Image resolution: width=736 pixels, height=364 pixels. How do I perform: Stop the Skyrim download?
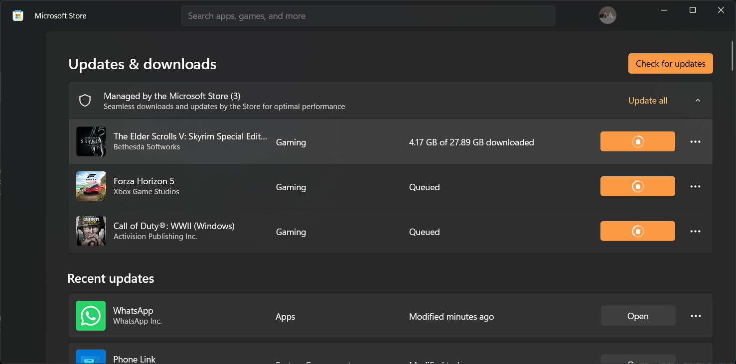click(638, 141)
